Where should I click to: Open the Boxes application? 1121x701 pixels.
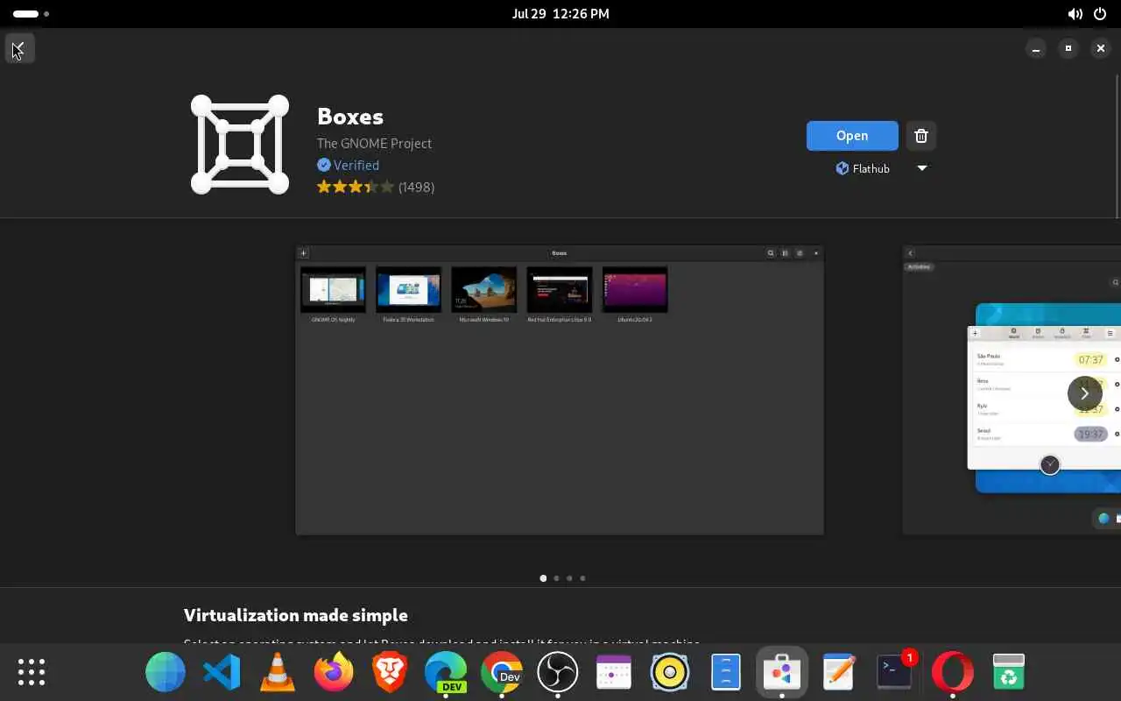852,136
